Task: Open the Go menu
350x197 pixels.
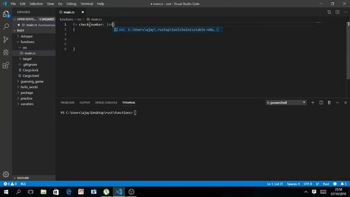Action: pyautogui.click(x=60, y=4)
